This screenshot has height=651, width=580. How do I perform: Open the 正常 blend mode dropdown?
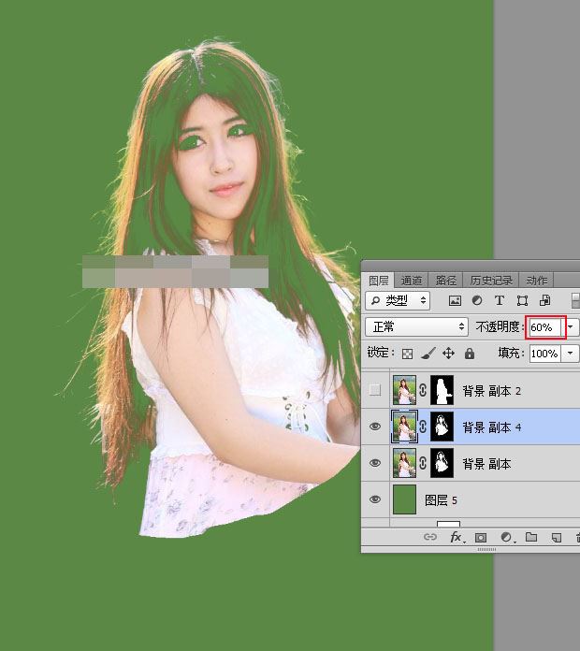[x=417, y=327]
